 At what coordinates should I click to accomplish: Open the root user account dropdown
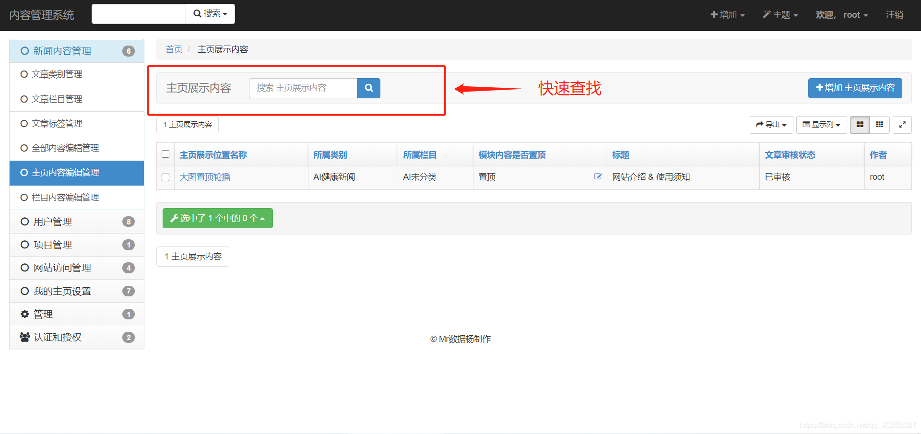tap(842, 15)
